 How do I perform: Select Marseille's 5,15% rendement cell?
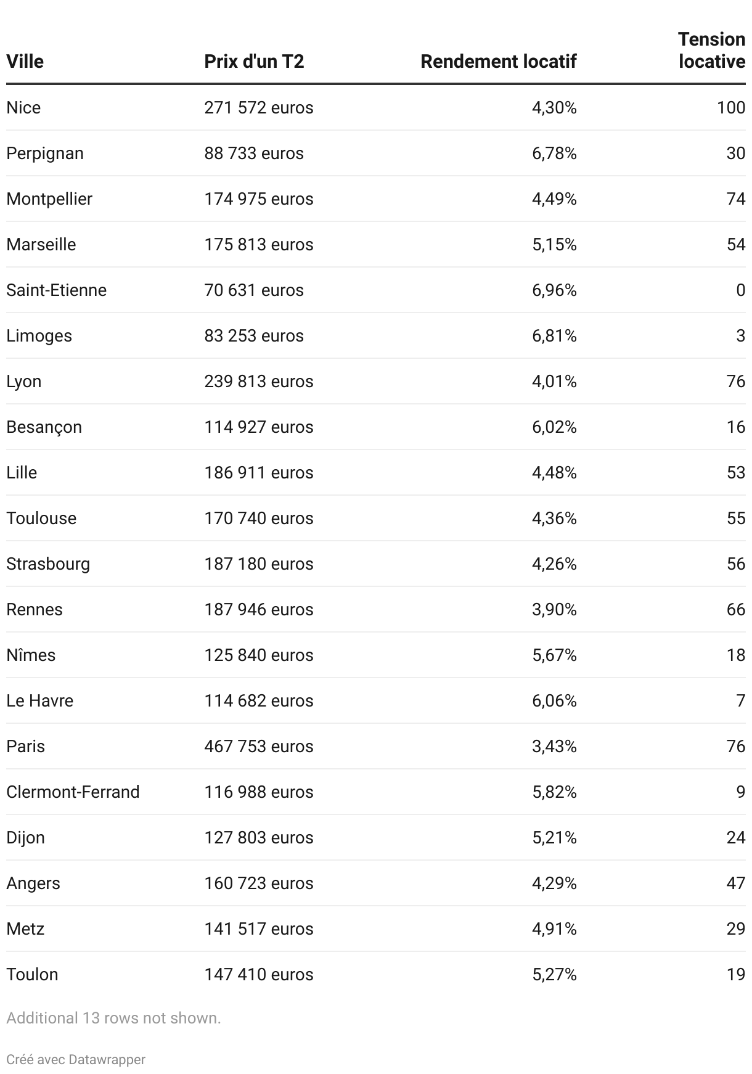coord(554,244)
